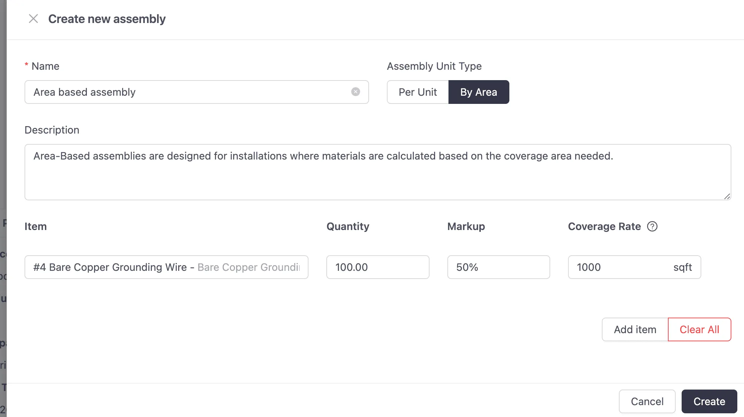Close the Create new assembly dialog
This screenshot has height=417, width=744.
(x=33, y=19)
